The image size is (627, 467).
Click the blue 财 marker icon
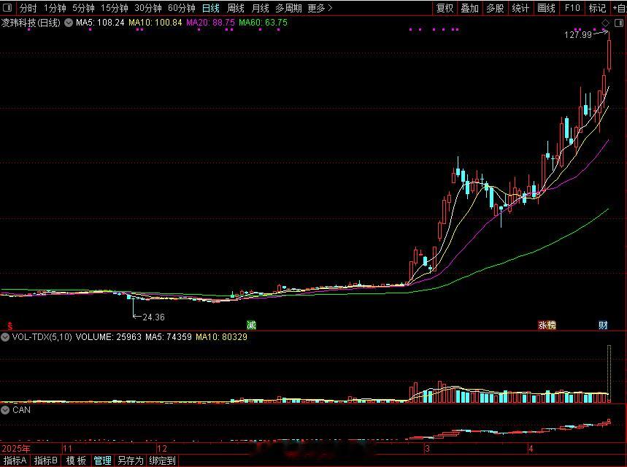(603, 325)
